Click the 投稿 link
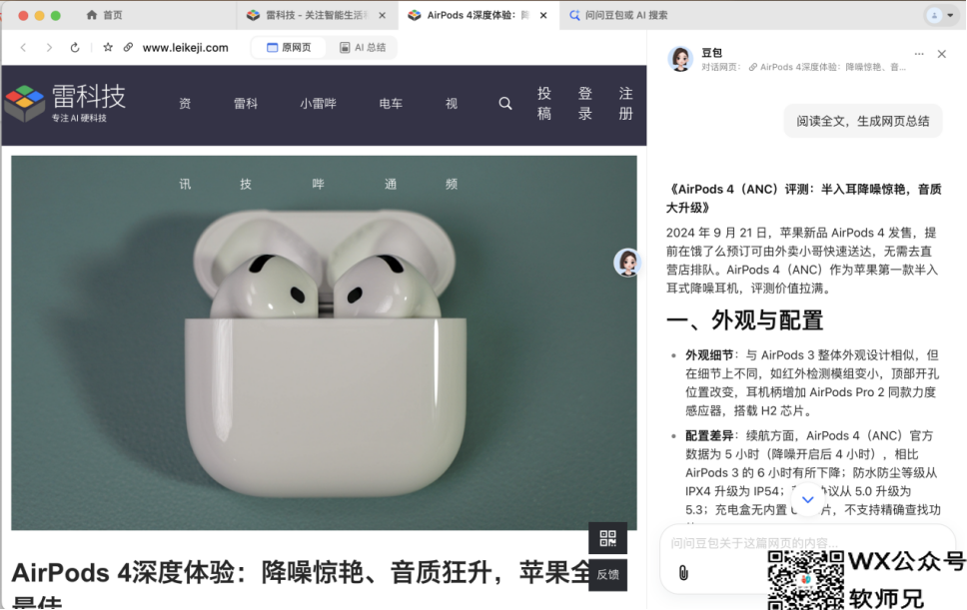Viewport: 967px width, 610px height. pos(543,104)
